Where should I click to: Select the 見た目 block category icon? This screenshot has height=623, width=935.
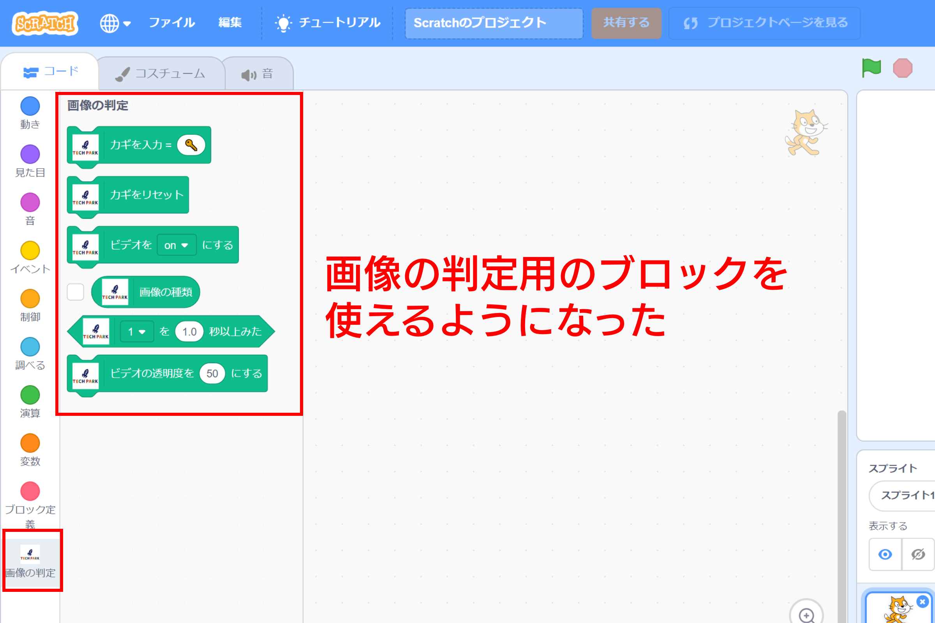click(x=30, y=155)
